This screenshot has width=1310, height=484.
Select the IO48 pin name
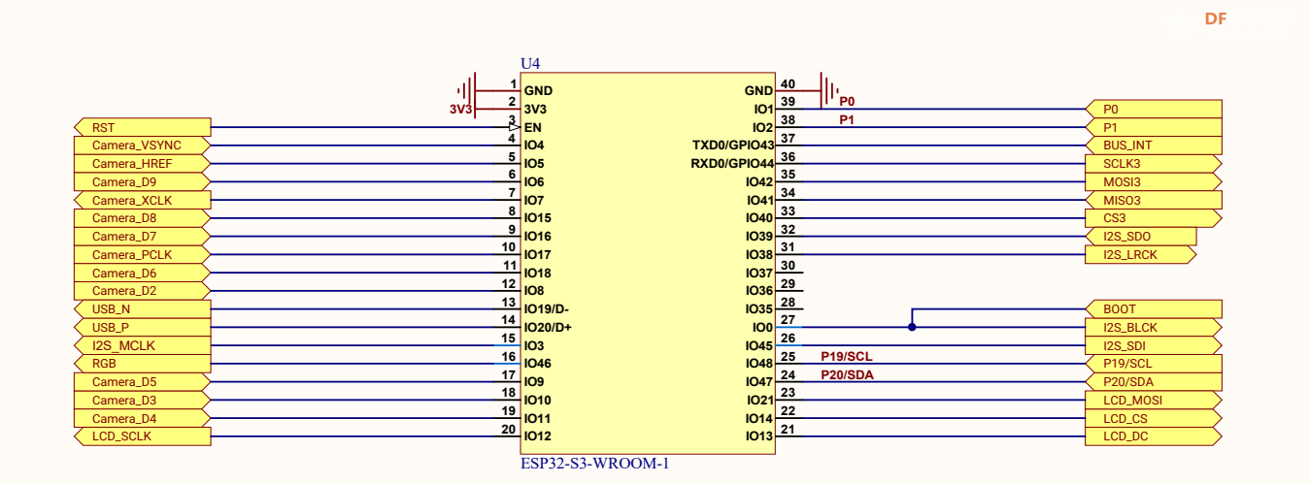click(x=759, y=364)
